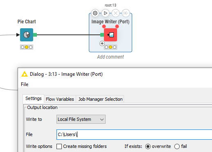
Task: Click the Output location group label
Action: coord(42,107)
